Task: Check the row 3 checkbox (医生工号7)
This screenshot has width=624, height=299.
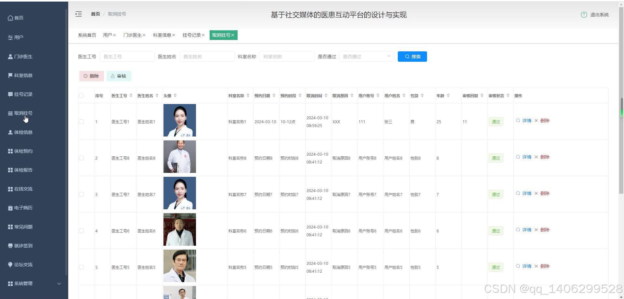Action: 81,194
